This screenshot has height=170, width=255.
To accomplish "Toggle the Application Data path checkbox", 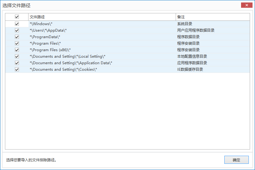I will [17, 63].
